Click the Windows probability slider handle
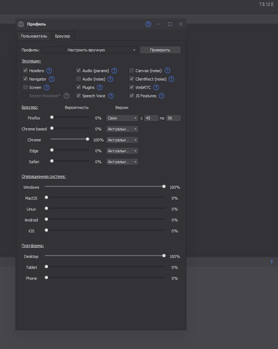The image size is (278, 349). [164, 187]
